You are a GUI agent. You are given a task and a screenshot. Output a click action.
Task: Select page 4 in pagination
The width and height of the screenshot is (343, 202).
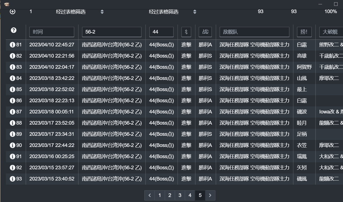point(190,195)
